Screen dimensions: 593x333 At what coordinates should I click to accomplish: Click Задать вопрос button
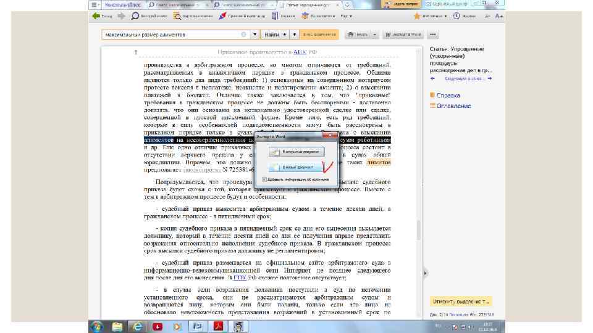tap(402, 4)
